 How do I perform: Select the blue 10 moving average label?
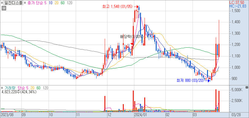point(51,3)
